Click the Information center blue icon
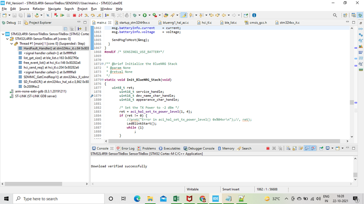 click(254, 15)
